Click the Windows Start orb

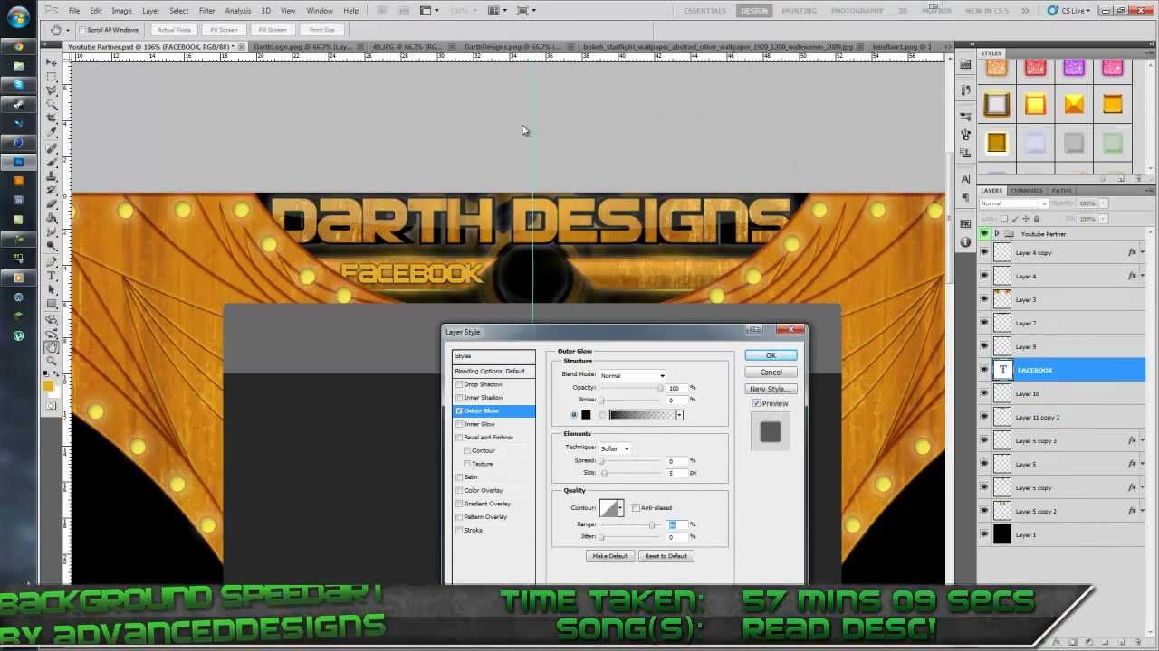click(18, 19)
